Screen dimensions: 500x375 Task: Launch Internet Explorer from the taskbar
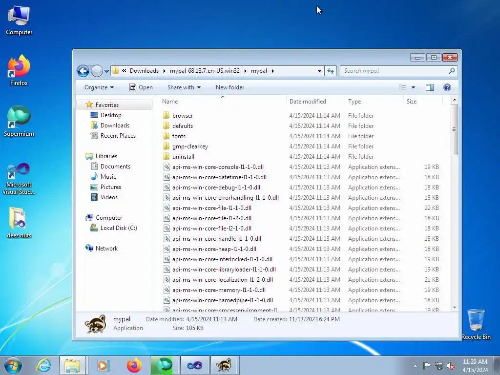pyautogui.click(x=43, y=365)
